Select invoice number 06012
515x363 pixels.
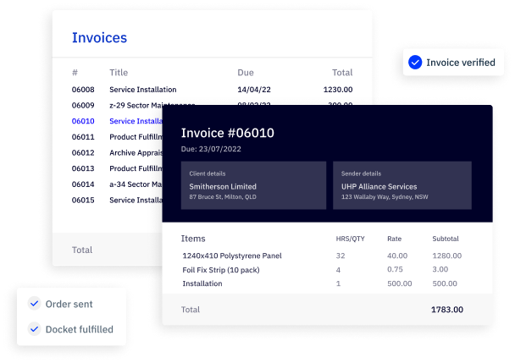coord(83,152)
